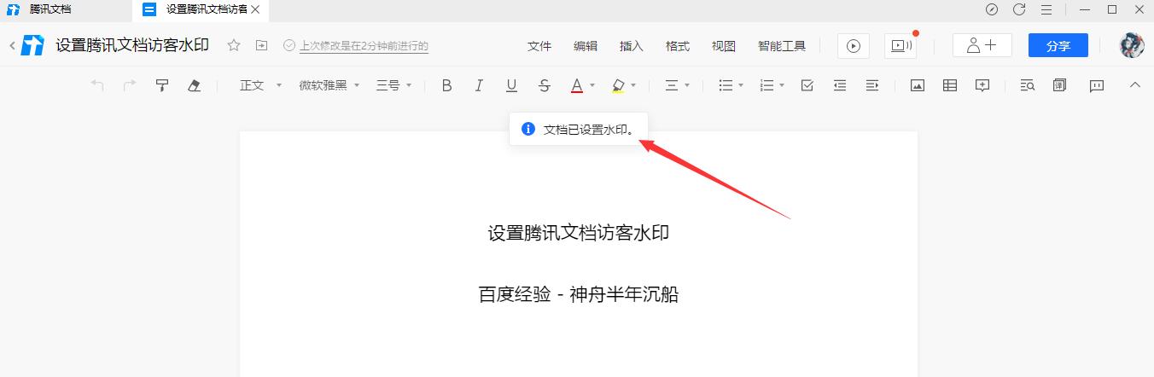Click the play presentation button
Image resolution: width=1154 pixels, height=377 pixels.
point(854,46)
